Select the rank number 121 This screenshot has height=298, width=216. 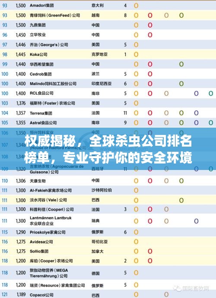click(5, 295)
